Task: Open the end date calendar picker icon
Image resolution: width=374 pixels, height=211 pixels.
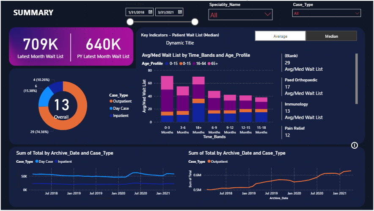Action: pyautogui.click(x=180, y=12)
